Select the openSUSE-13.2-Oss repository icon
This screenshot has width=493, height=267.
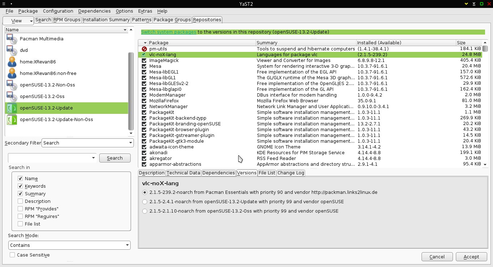[12, 97]
